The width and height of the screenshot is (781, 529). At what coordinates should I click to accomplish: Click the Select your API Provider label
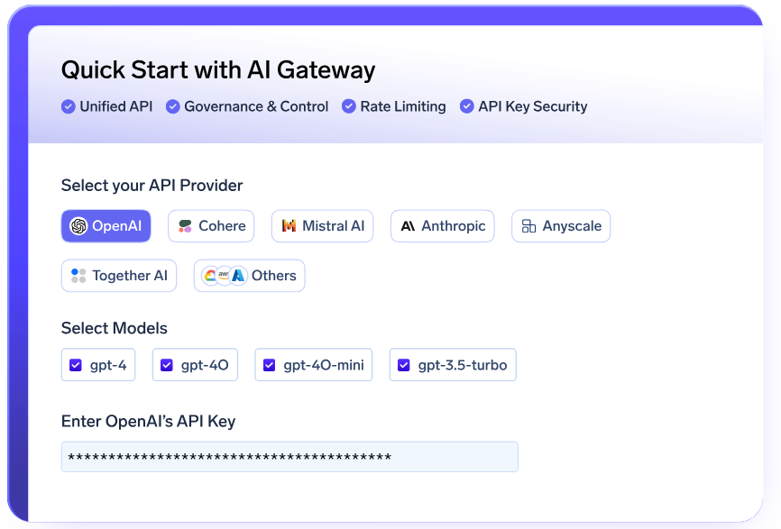tap(152, 186)
